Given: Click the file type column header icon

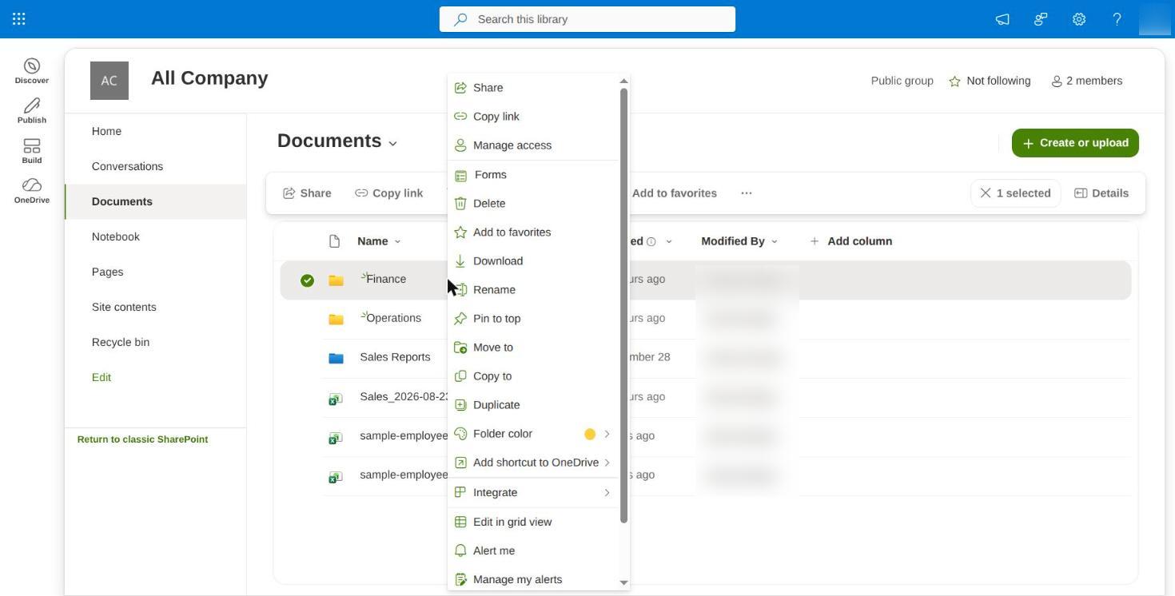Looking at the screenshot, I should pyautogui.click(x=335, y=241).
